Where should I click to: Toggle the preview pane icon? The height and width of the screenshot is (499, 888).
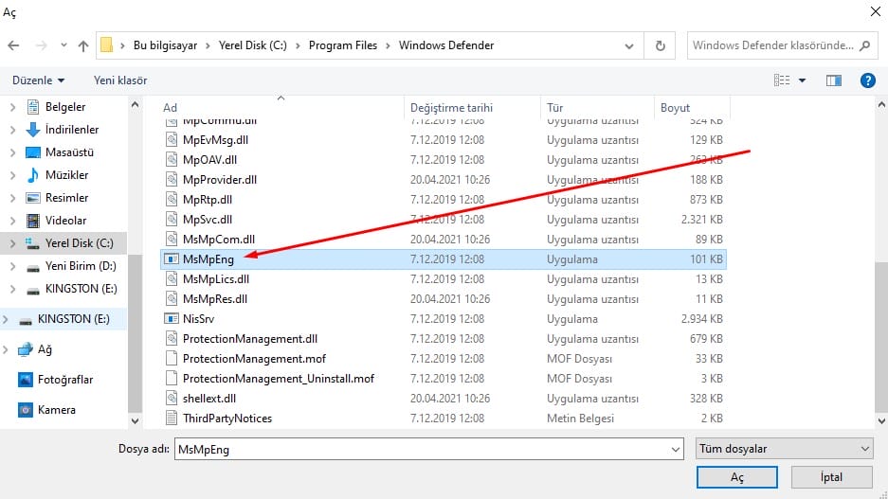834,80
